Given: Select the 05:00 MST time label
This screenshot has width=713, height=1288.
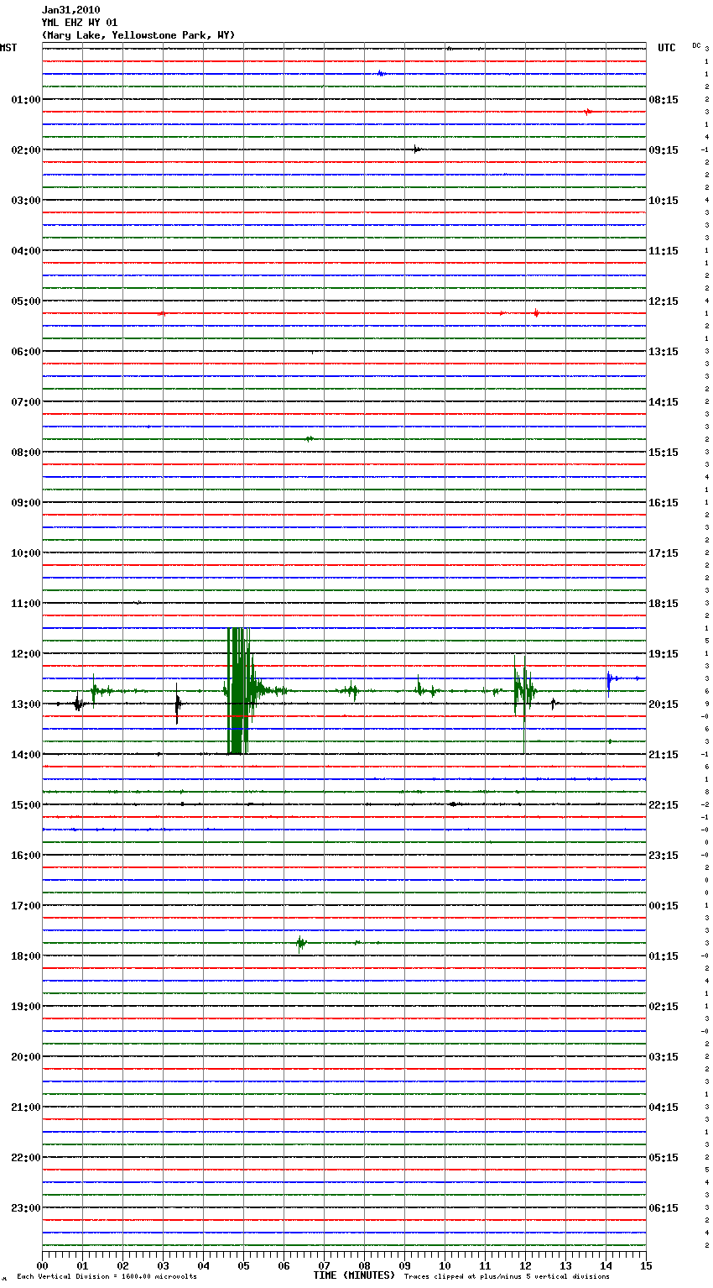Looking at the screenshot, I should pos(26,301).
